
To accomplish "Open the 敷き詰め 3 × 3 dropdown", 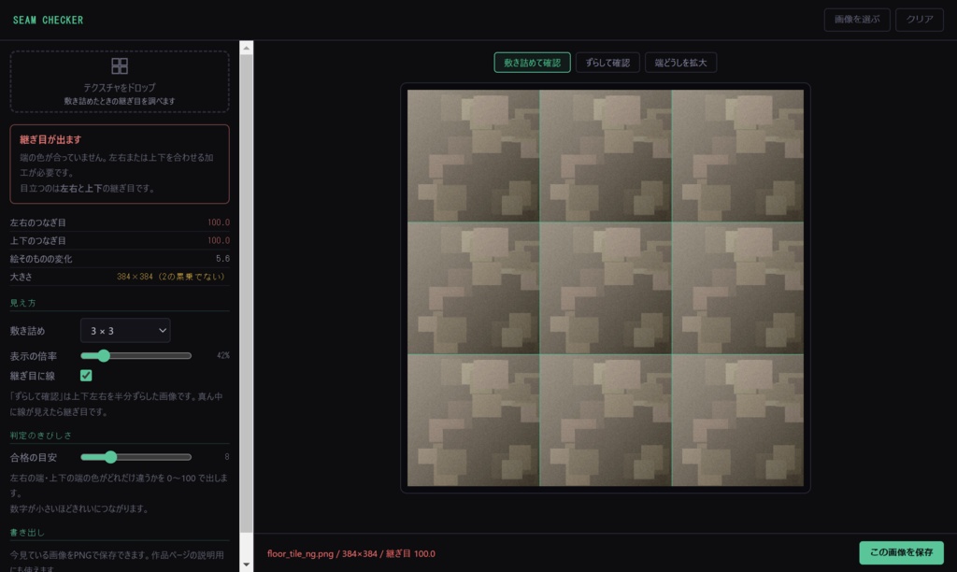I will [x=125, y=330].
